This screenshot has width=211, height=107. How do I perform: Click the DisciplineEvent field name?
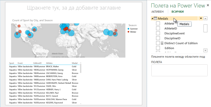pyautogui.click(x=175, y=33)
